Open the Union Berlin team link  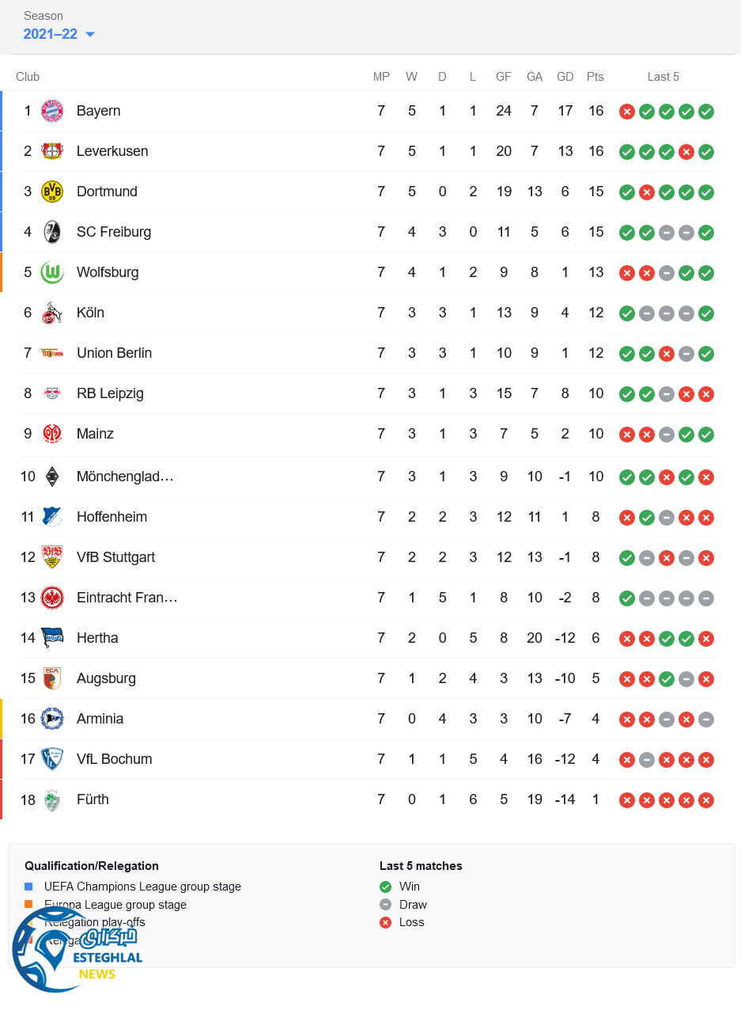coord(114,353)
